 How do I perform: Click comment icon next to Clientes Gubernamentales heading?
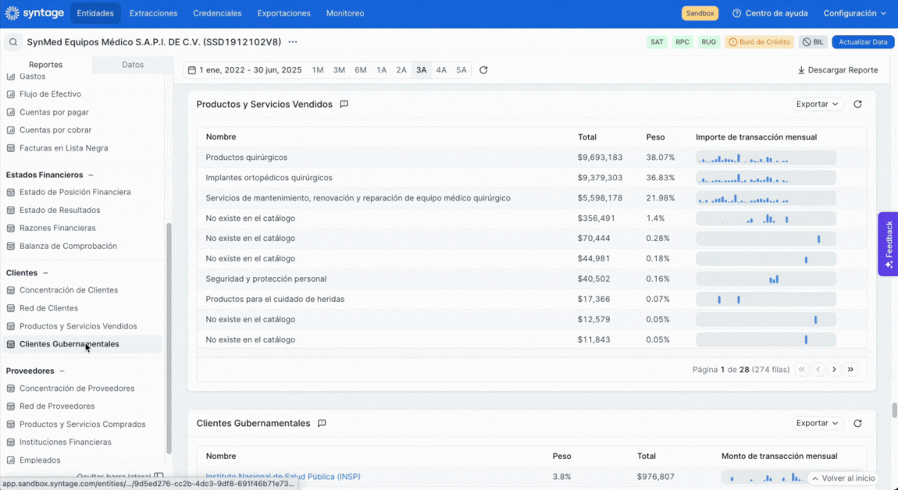pos(322,423)
